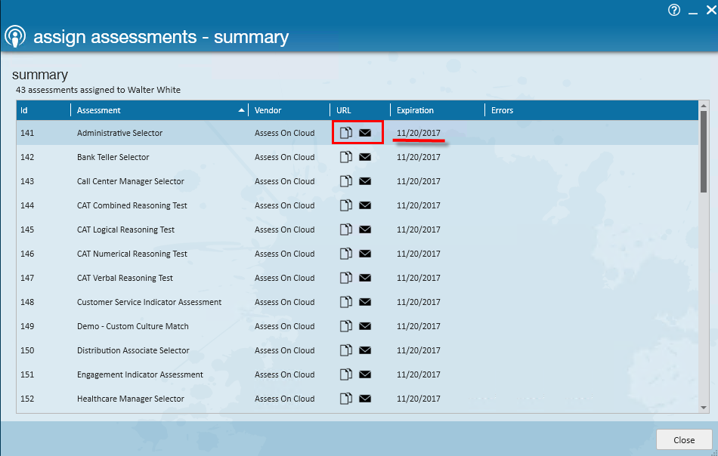Toggle the Assessment sort direction arrow
The image size is (718, 456).
241,110
